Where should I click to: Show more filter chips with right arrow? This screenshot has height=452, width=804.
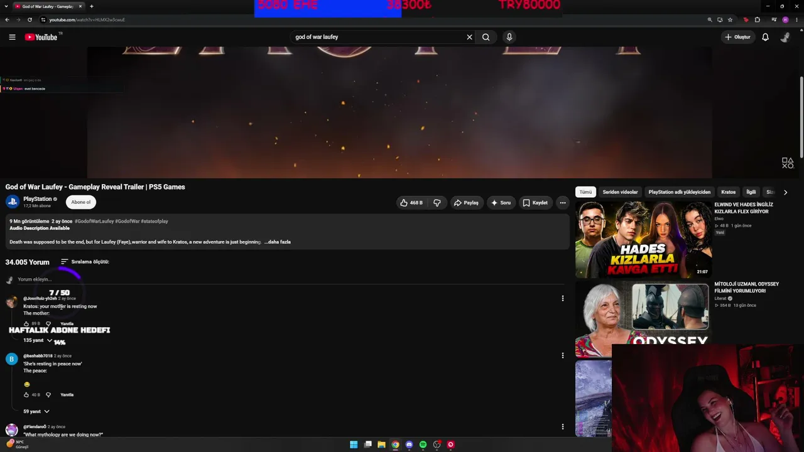pyautogui.click(x=785, y=192)
